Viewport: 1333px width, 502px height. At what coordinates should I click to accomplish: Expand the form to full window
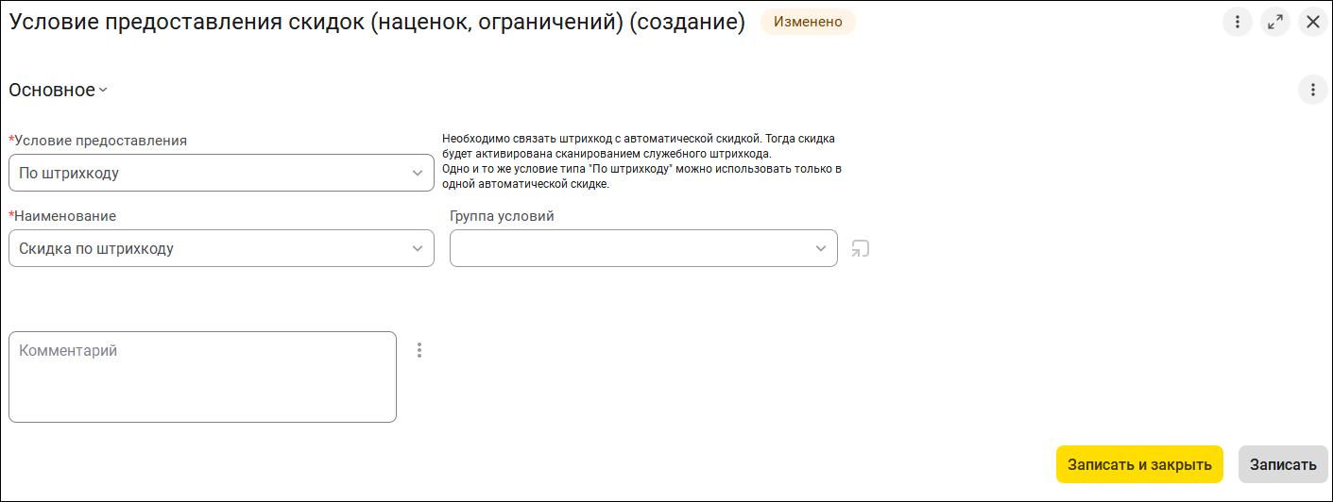pyautogui.click(x=1275, y=23)
